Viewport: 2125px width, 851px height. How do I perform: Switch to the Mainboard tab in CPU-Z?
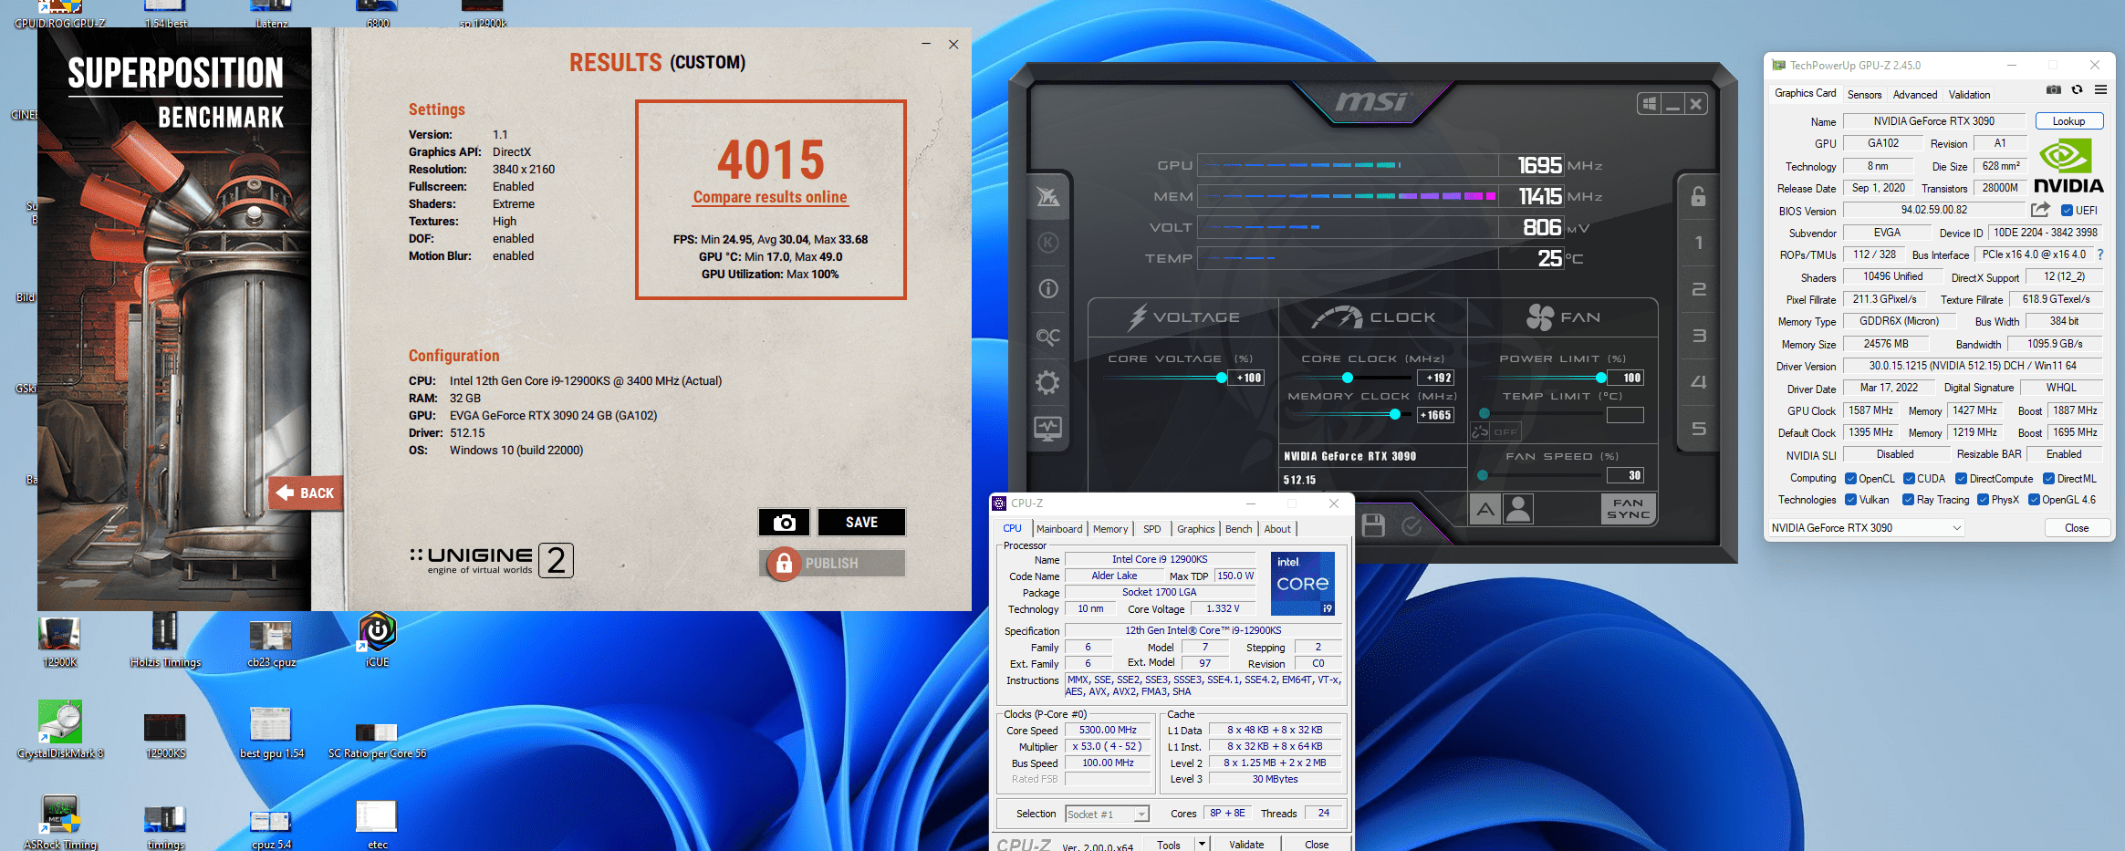[1059, 529]
